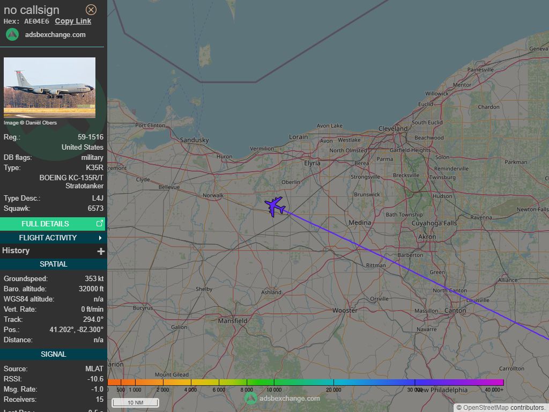Image resolution: width=549 pixels, height=412 pixels.
Task: Expand the FLIGHT ACTIVITY section
Action: pyautogui.click(x=48, y=238)
